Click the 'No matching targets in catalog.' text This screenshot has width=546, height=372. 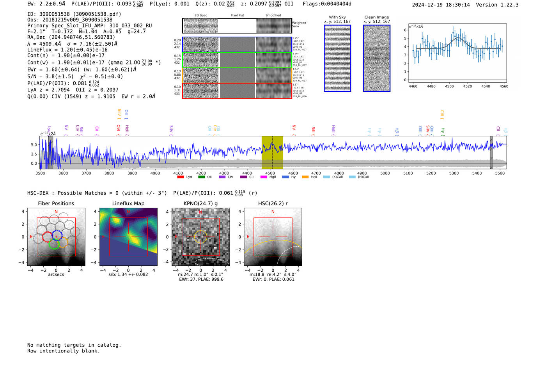pos(74,345)
